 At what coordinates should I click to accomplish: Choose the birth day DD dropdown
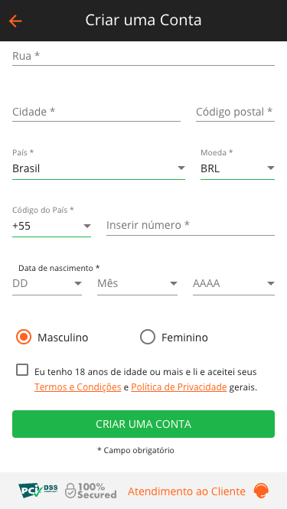pos(47,284)
